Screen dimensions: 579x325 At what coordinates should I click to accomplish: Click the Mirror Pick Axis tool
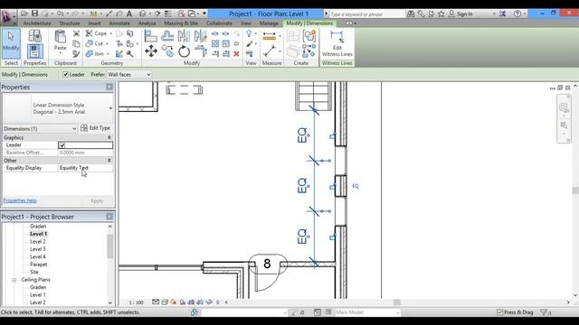click(184, 36)
